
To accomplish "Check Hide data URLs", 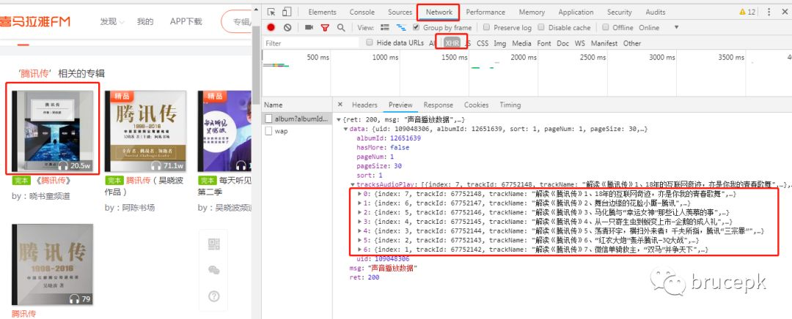I will coord(370,43).
